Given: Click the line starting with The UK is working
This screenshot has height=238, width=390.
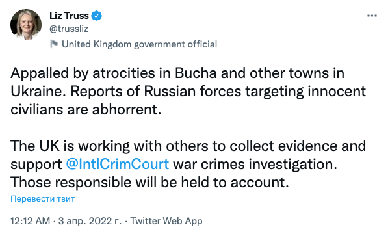Looking at the screenshot, I should 188,146.
